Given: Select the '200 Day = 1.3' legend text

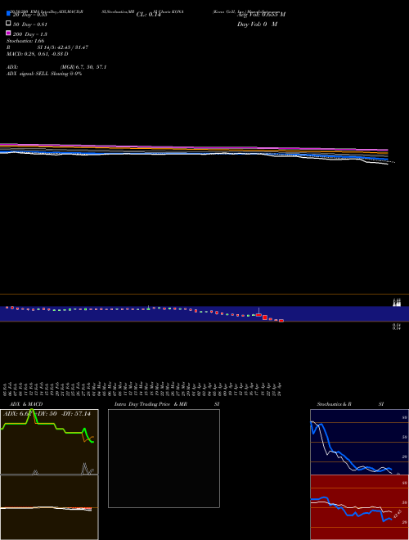Looking at the screenshot, I should point(30,34).
